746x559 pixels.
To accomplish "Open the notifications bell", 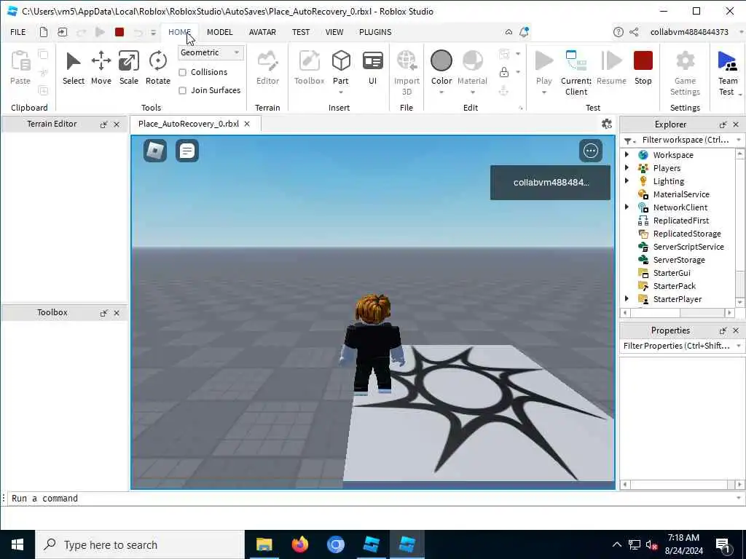I will point(524,32).
